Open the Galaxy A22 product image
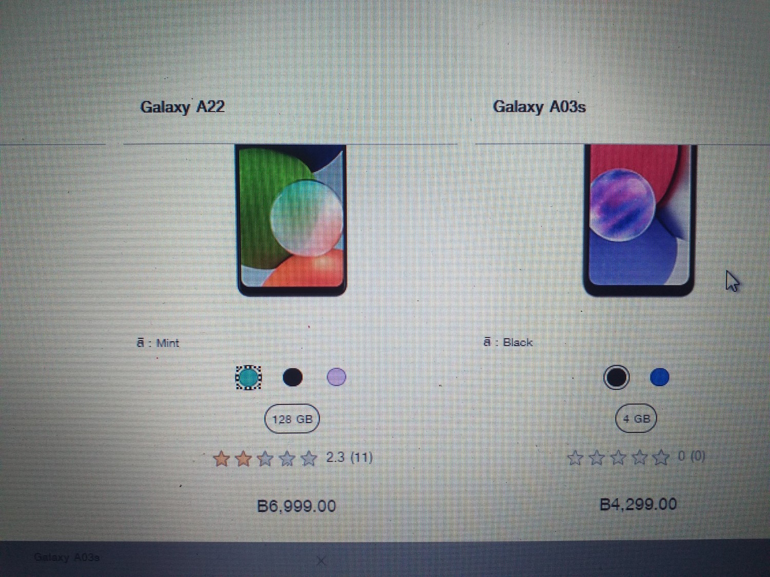This screenshot has width=770, height=577. (292, 220)
